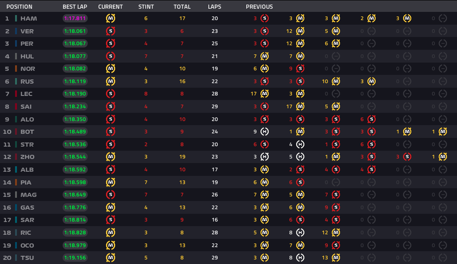Click LEC's current soft tyre icon
Viewport: 457px width, 264px height.
(111, 94)
